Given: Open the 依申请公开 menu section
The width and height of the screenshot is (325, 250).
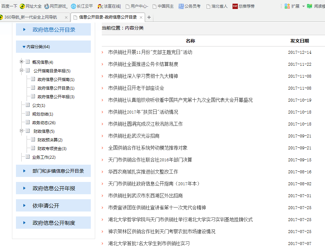Looking at the screenshot, I should [x=53, y=206].
